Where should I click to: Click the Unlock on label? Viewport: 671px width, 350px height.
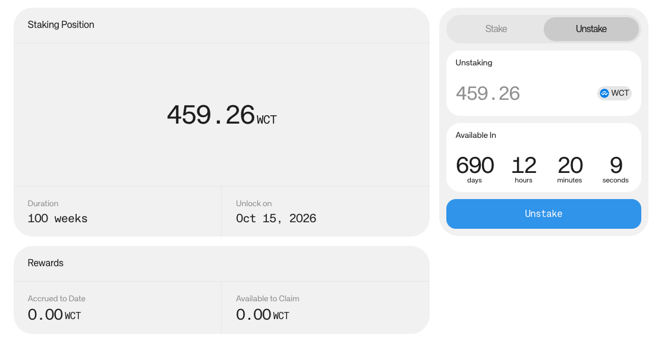(254, 204)
